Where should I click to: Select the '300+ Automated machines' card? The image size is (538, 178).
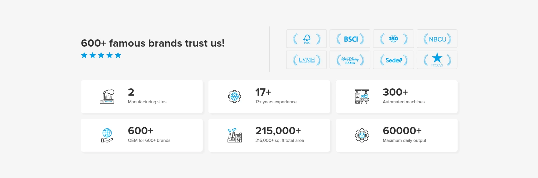[396, 97]
